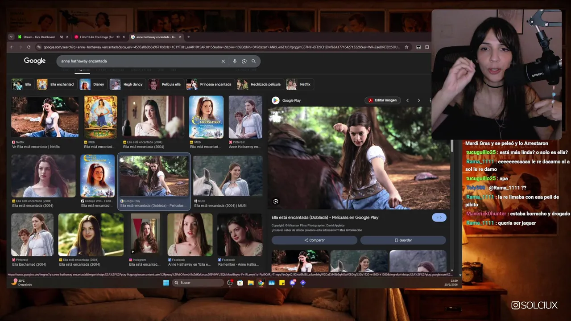Open Google Chrome from the taskbar
The height and width of the screenshot is (321, 571).
point(261,283)
